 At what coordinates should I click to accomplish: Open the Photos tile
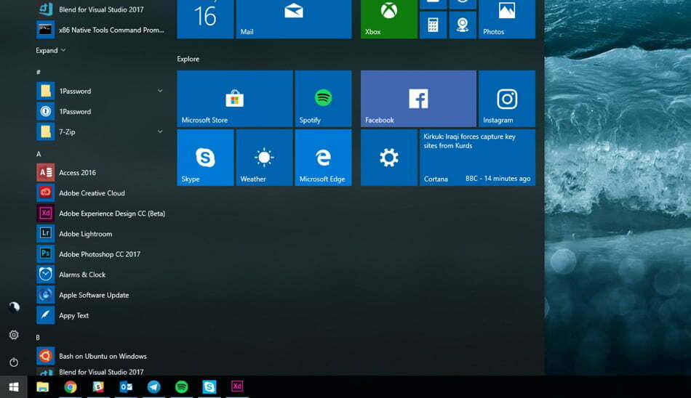(x=507, y=19)
